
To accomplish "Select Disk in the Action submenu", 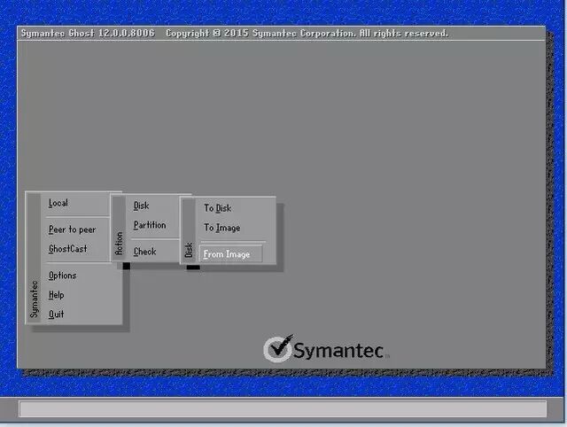I will 141,206.
